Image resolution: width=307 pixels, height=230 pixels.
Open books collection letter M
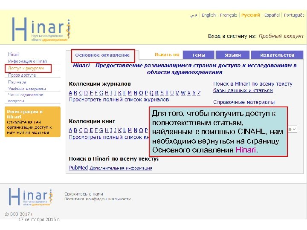point(130,130)
